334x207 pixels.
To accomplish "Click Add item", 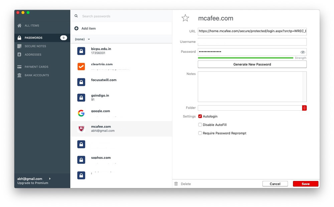I will click(89, 28).
